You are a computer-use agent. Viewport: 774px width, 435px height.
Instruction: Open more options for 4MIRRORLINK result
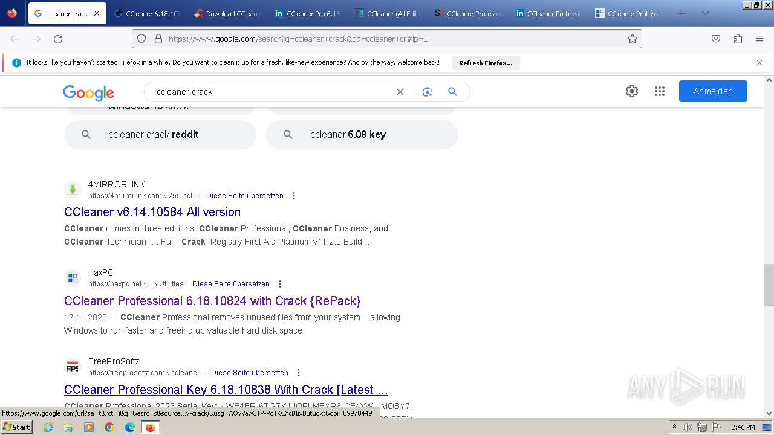pos(294,196)
